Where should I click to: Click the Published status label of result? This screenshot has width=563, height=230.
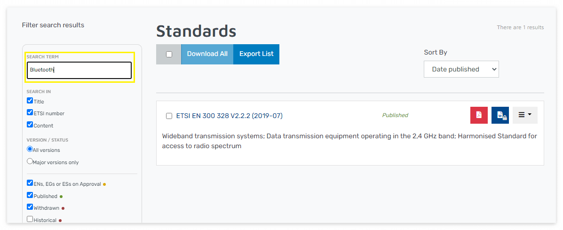coord(395,115)
